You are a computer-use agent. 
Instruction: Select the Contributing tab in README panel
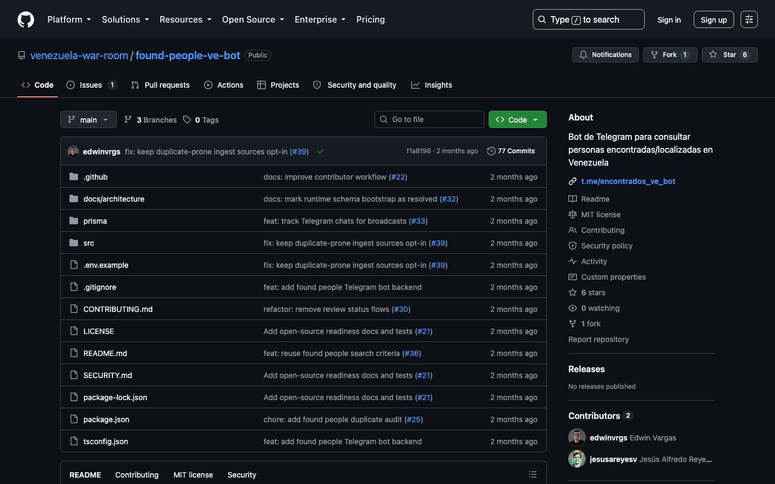[137, 475]
